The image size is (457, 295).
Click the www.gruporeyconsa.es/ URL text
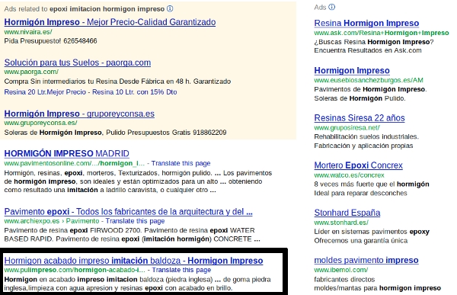(x=40, y=123)
